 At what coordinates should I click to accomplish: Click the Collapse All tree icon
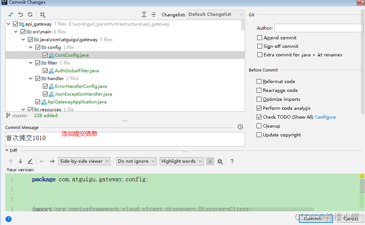click(x=154, y=15)
